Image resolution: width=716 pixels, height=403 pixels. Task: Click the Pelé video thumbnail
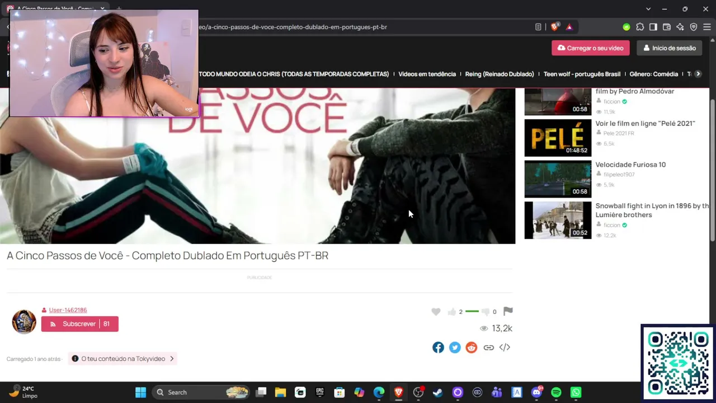[558, 138]
